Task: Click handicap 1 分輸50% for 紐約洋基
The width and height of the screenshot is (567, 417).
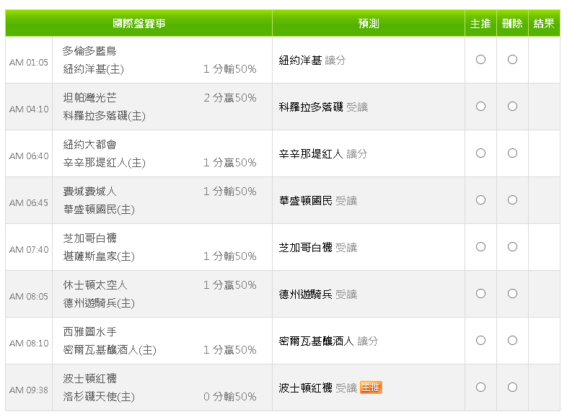Action: click(x=230, y=69)
